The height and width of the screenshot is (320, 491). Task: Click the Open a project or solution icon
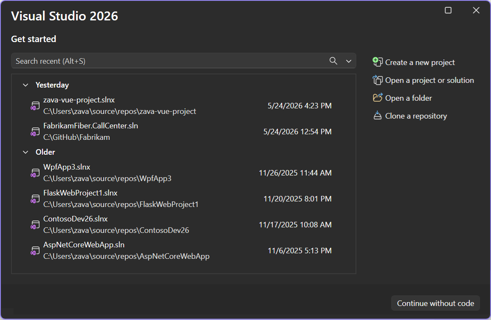(x=377, y=80)
